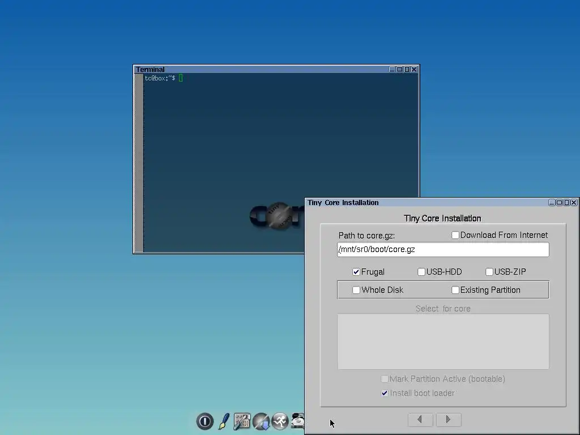Click the Select for core disk list box
This screenshot has width=580, height=435.
(443, 342)
